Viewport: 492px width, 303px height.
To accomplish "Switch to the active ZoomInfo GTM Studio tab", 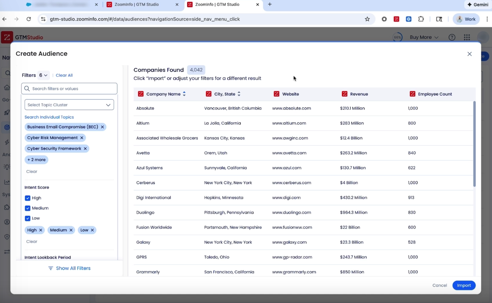I will click(224, 5).
